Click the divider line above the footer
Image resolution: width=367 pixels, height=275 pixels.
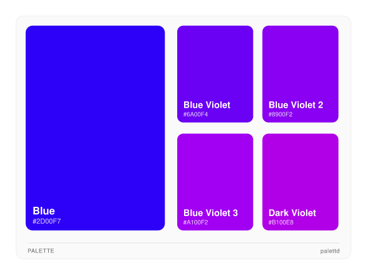[x=183, y=243]
